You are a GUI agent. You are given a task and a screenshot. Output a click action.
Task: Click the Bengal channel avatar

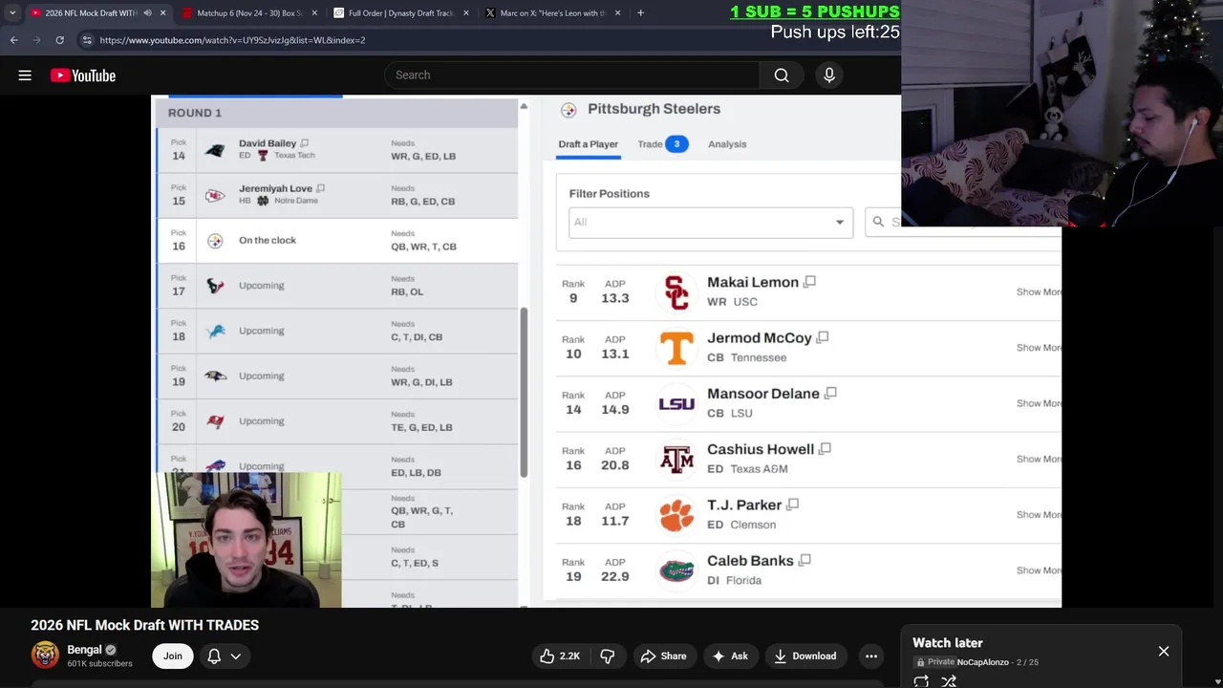click(45, 655)
